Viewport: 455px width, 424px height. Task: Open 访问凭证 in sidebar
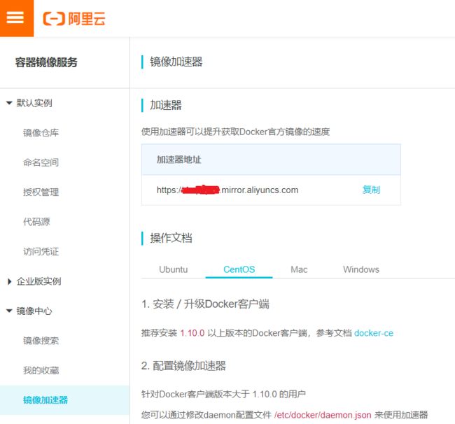pos(41,251)
